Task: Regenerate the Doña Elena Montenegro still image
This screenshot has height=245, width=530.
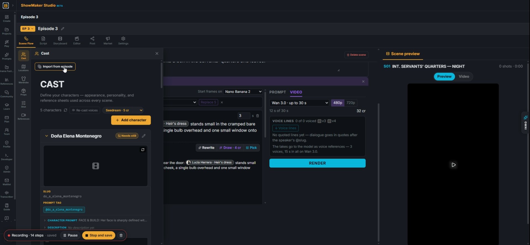Action: pyautogui.click(x=143, y=150)
